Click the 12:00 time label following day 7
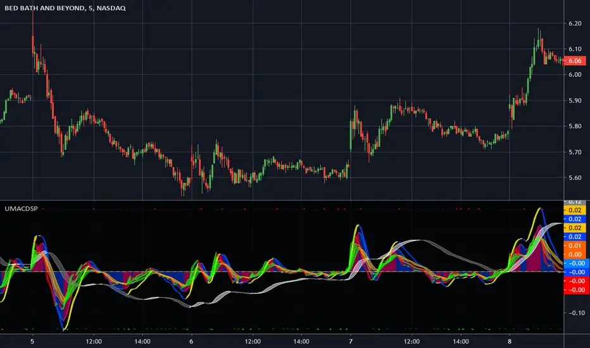This screenshot has height=348, width=590. click(x=411, y=341)
